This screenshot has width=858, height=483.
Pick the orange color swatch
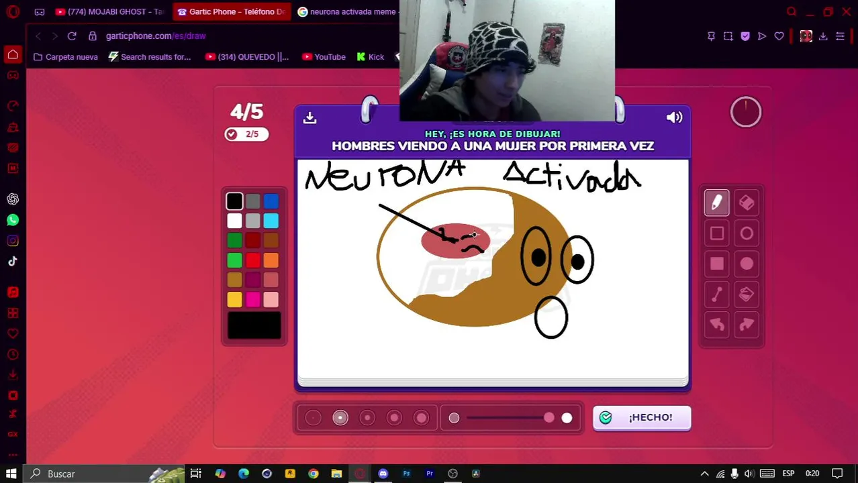pos(271,260)
